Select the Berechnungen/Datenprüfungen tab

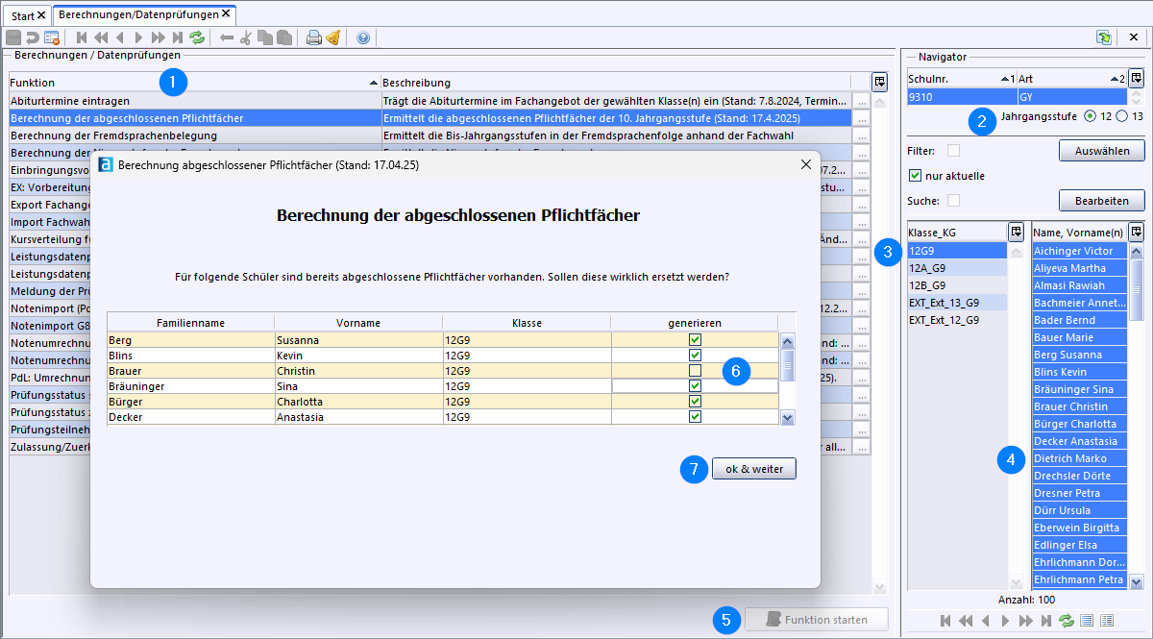point(138,14)
